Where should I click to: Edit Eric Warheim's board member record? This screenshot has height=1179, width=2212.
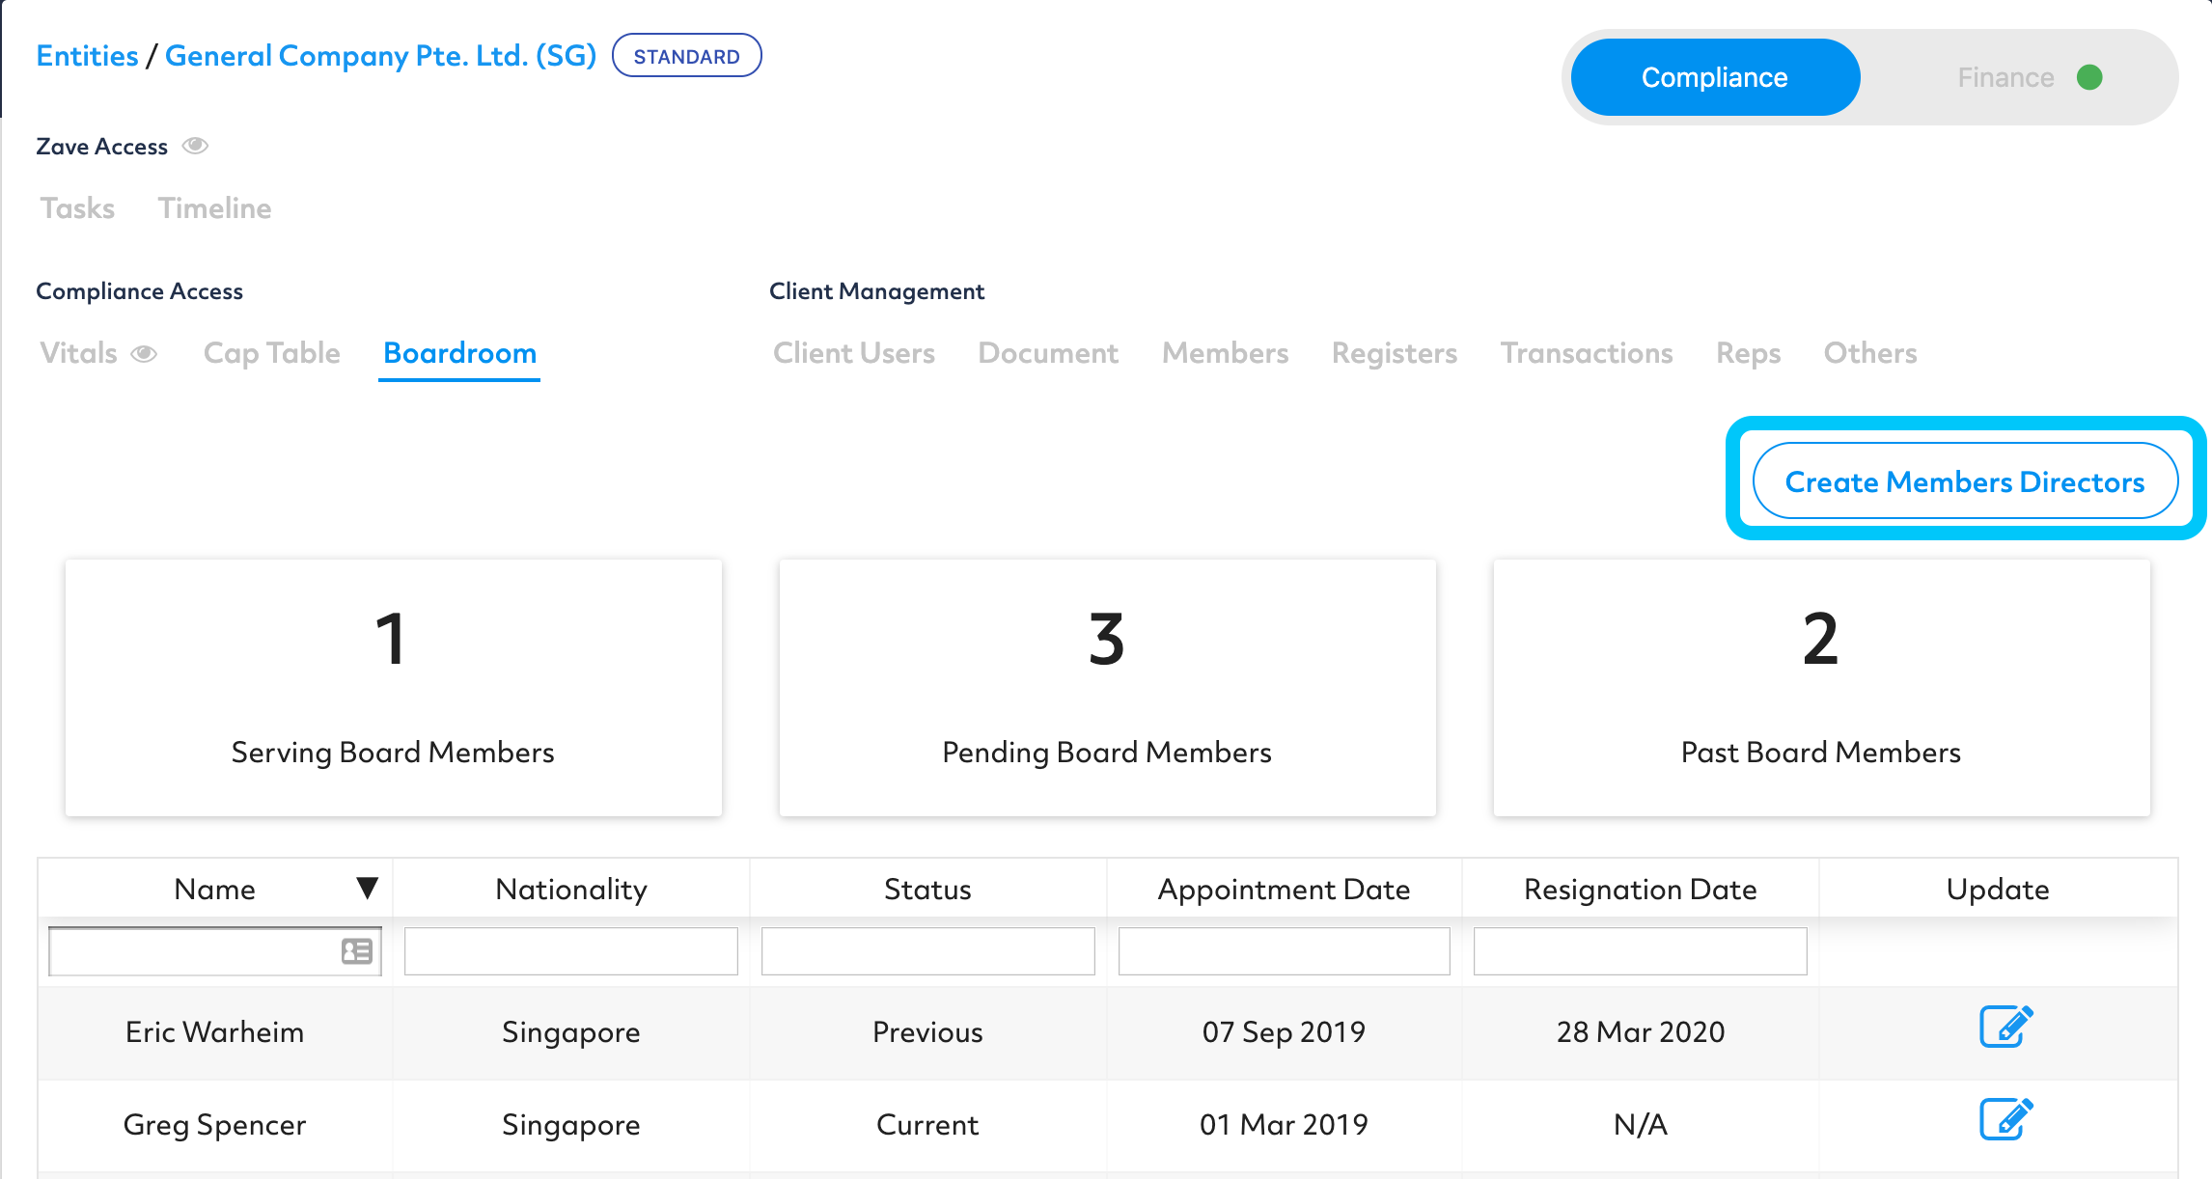click(2005, 1027)
